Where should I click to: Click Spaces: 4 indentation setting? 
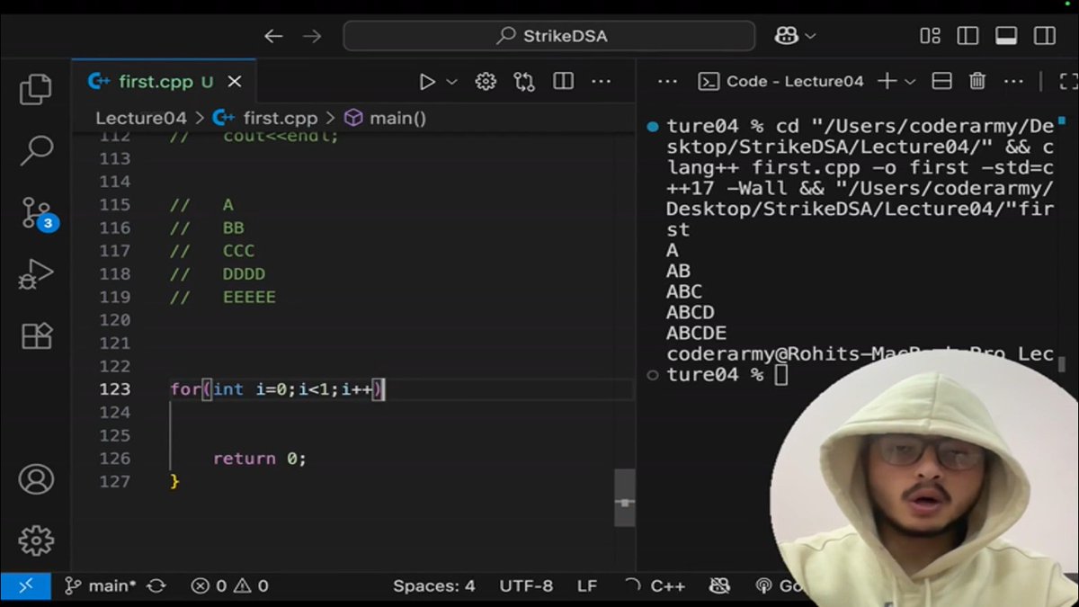coord(434,585)
